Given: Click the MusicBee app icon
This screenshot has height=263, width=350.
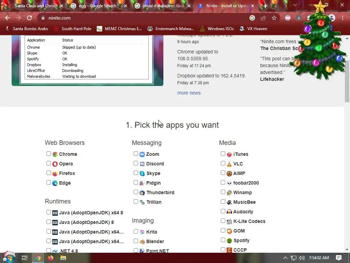Looking at the screenshot, I should 229,202.
